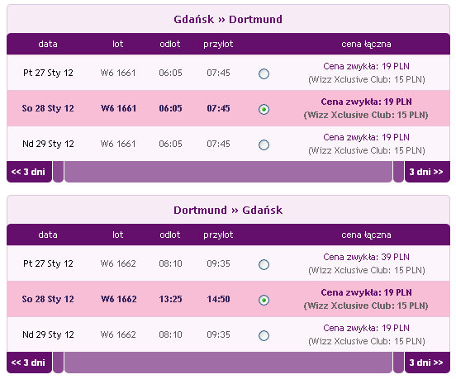Screen dimensions: 456x384
Task: Go back 3 dni for Dortmund–Gdańsk
Action: pos(29,363)
